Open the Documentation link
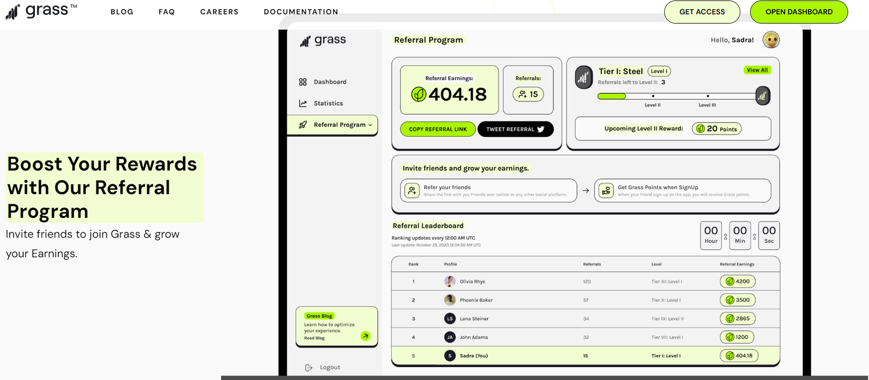 [x=301, y=12]
